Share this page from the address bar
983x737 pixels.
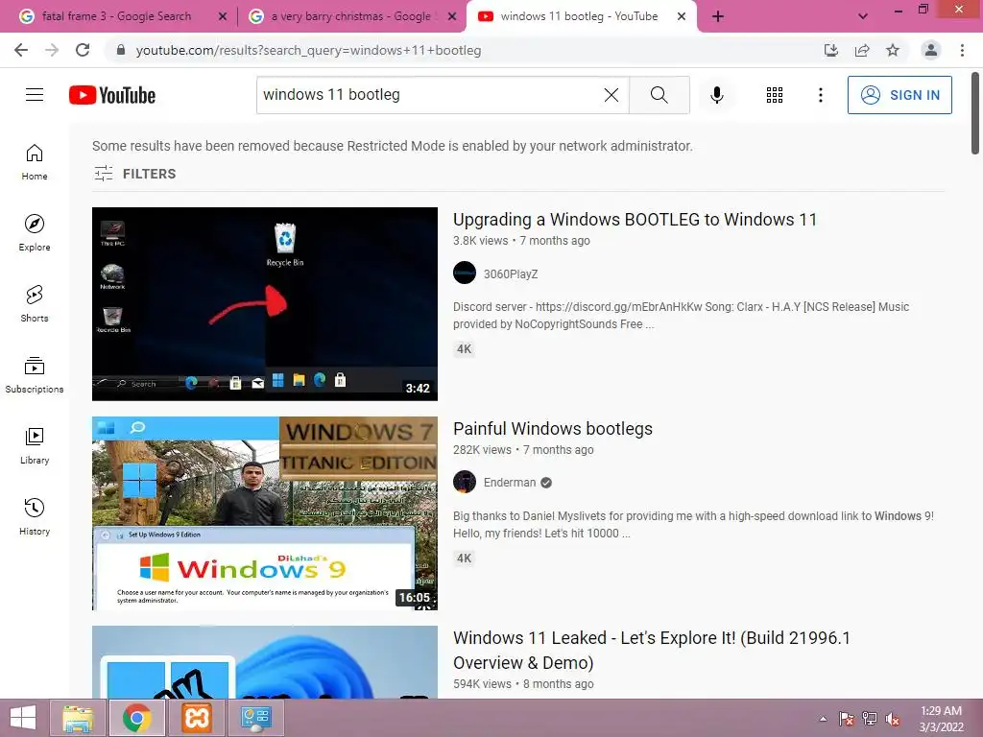[862, 50]
